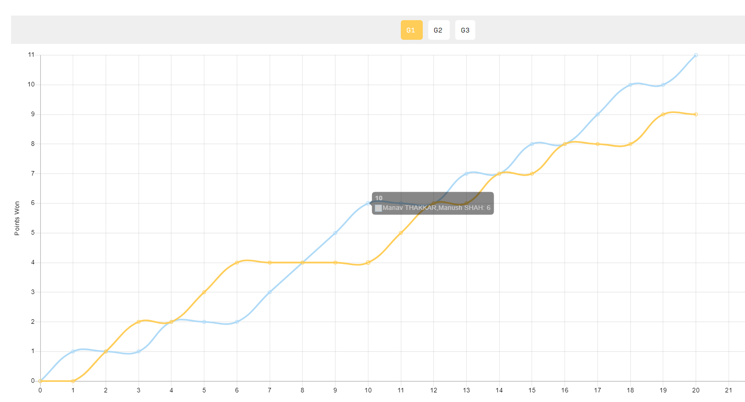The image size is (745, 402).
Task: Click the tooltip color swatch square
Action: pyautogui.click(x=378, y=208)
